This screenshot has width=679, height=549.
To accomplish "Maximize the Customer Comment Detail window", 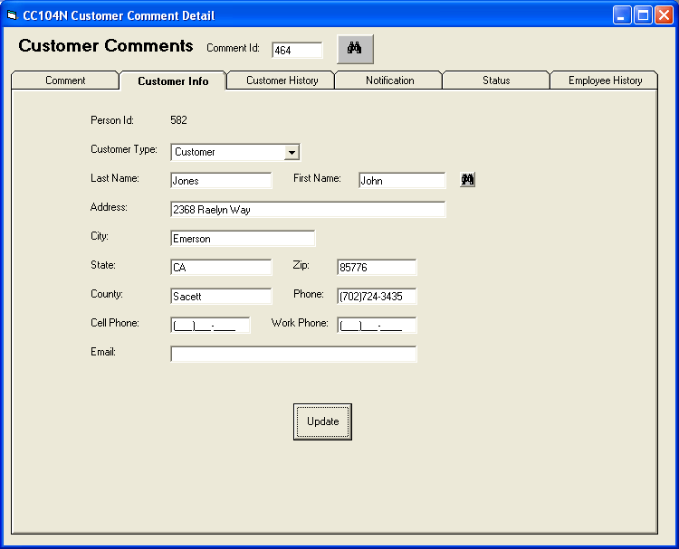I will (x=643, y=15).
